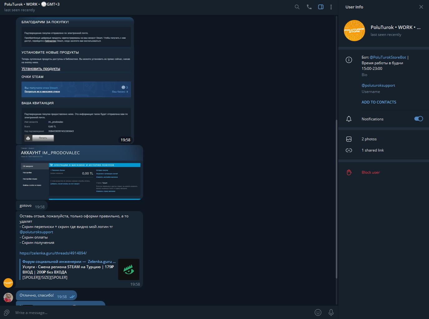The width and height of the screenshot is (429, 319).
Task: Toggle the right sidebar panel icon
Action: 321,7
